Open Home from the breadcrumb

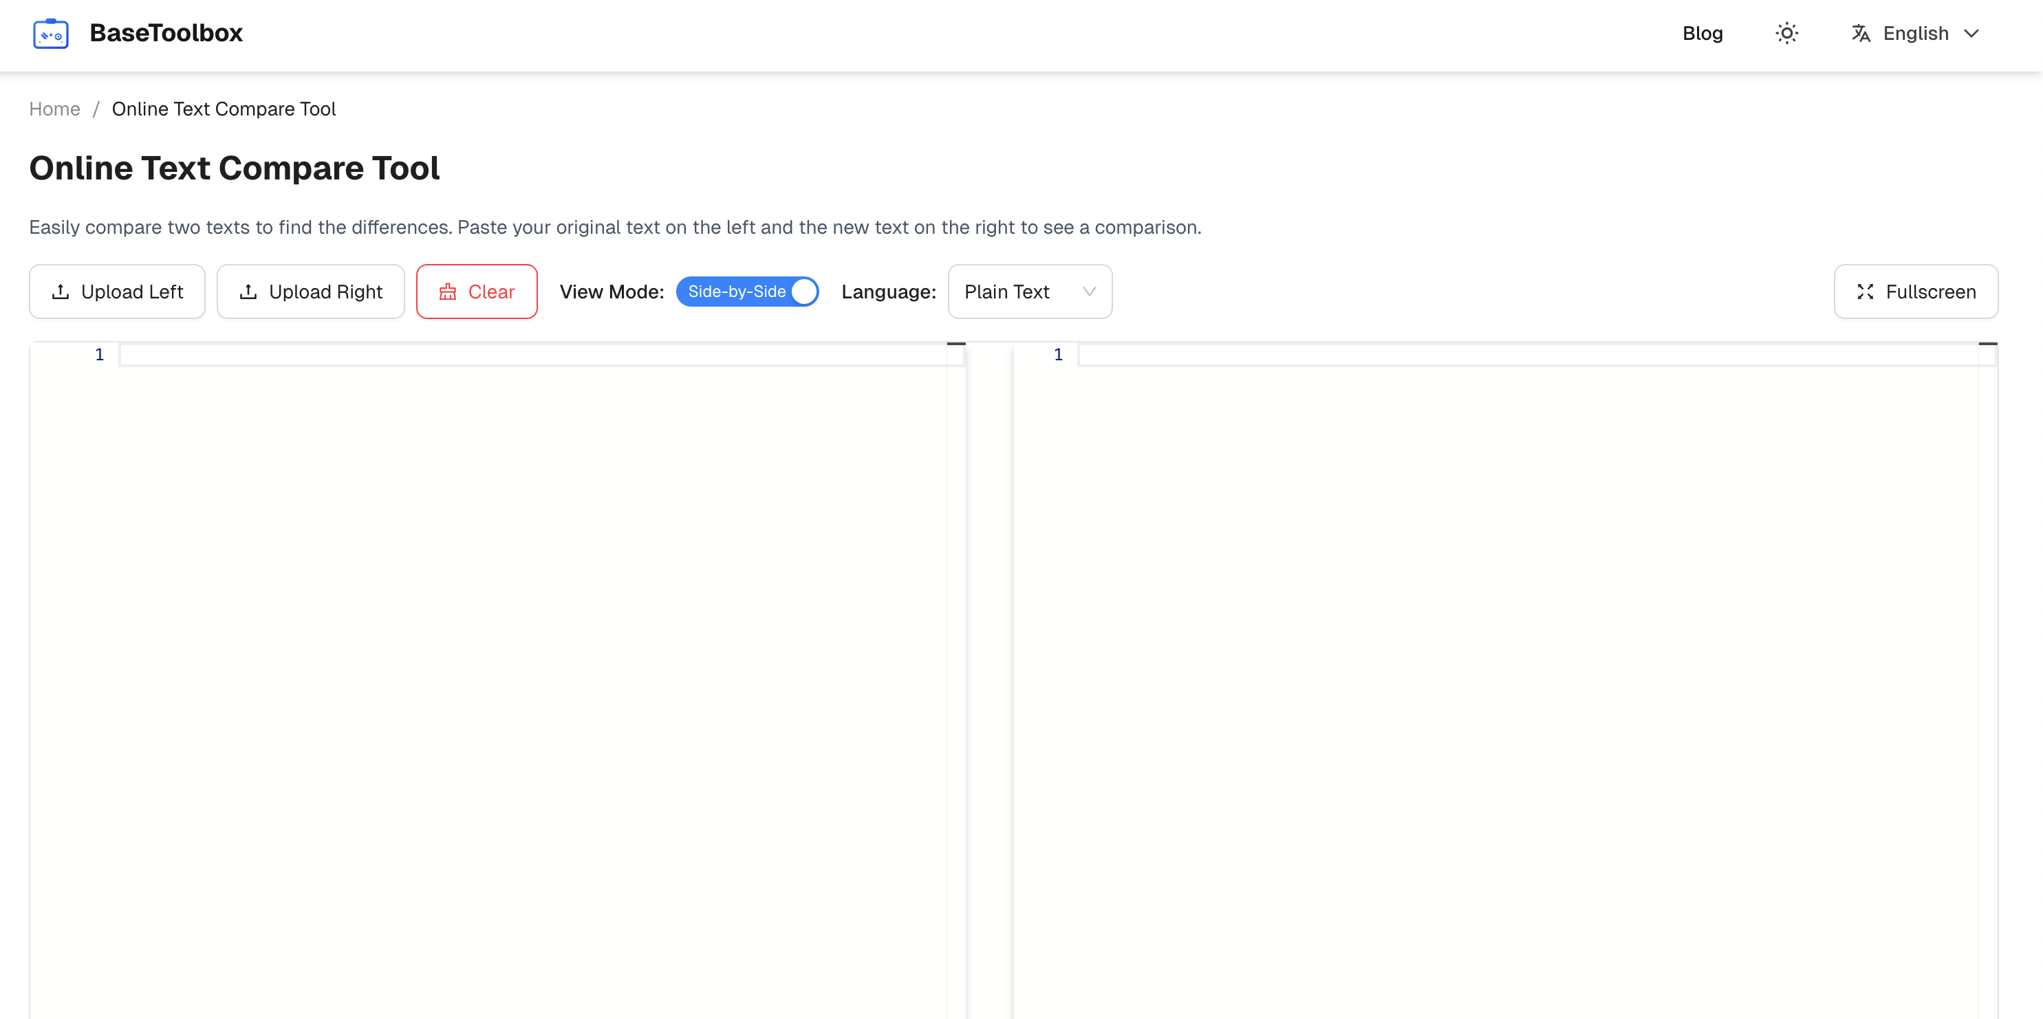click(54, 109)
